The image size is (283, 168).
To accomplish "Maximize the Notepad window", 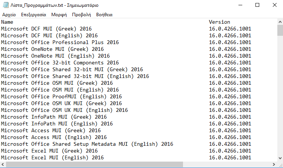I will pyautogui.click(x=257, y=5).
